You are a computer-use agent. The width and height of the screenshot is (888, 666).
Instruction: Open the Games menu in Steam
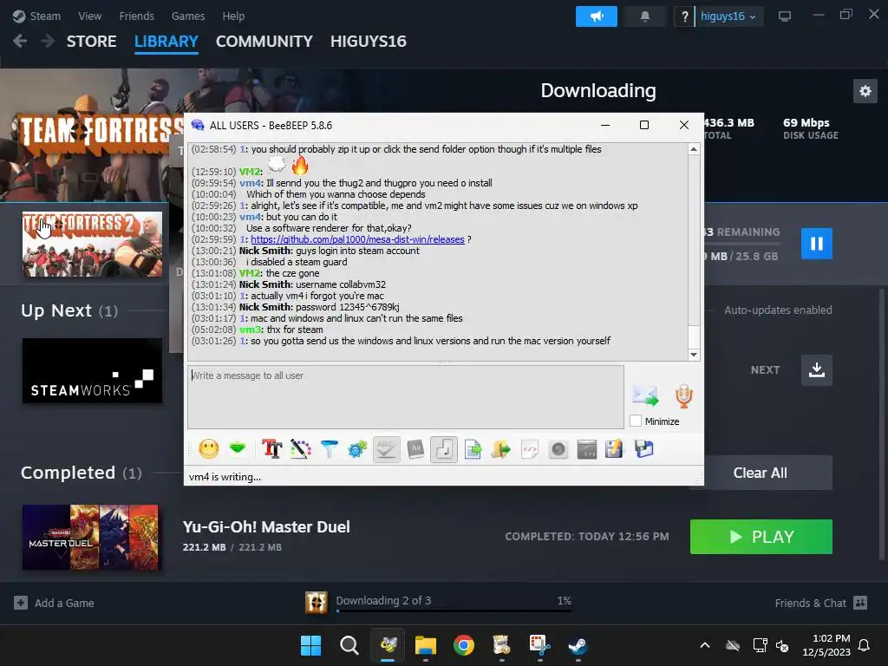[x=188, y=16]
